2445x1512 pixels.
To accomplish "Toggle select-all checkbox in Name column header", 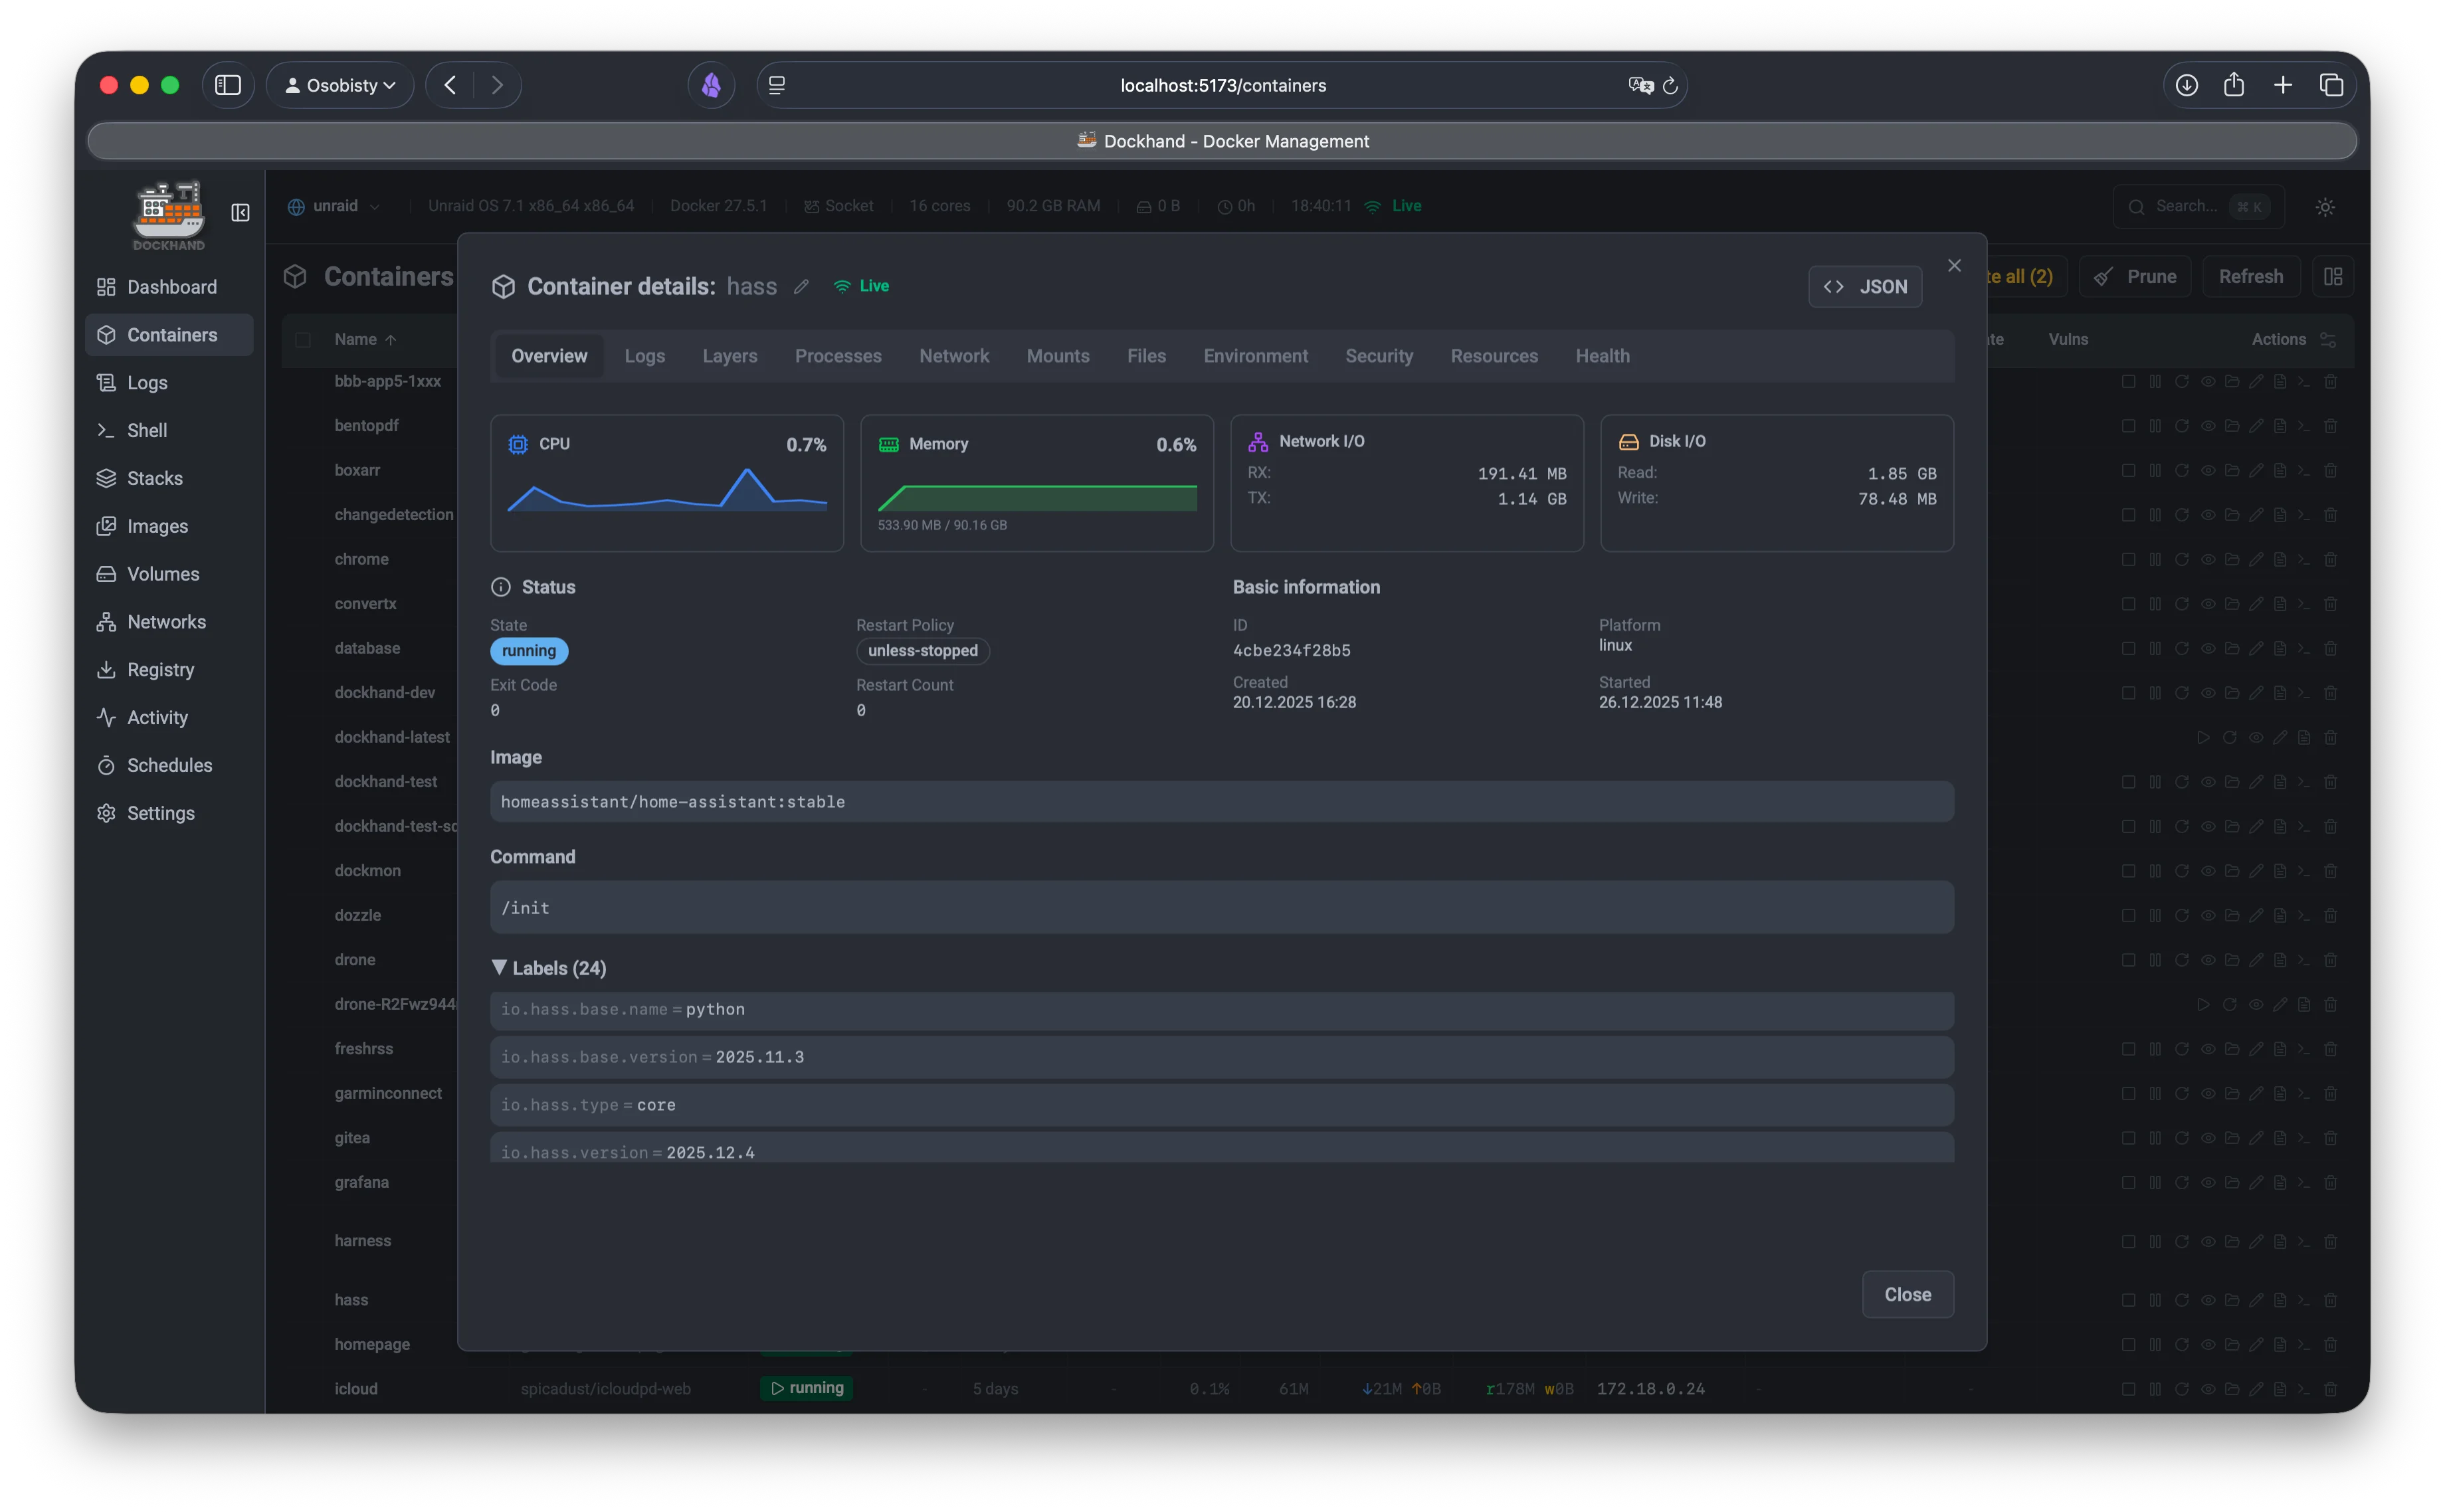I will click(304, 340).
